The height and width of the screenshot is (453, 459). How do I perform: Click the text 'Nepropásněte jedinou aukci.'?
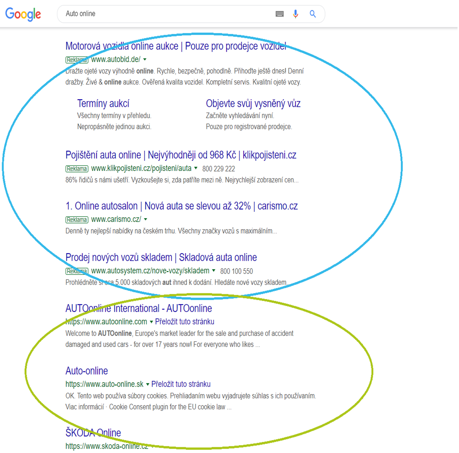[114, 127]
